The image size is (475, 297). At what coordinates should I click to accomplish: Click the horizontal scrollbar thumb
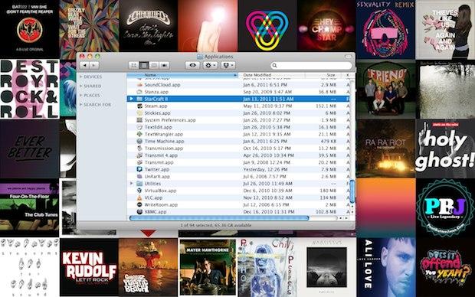coord(219,218)
